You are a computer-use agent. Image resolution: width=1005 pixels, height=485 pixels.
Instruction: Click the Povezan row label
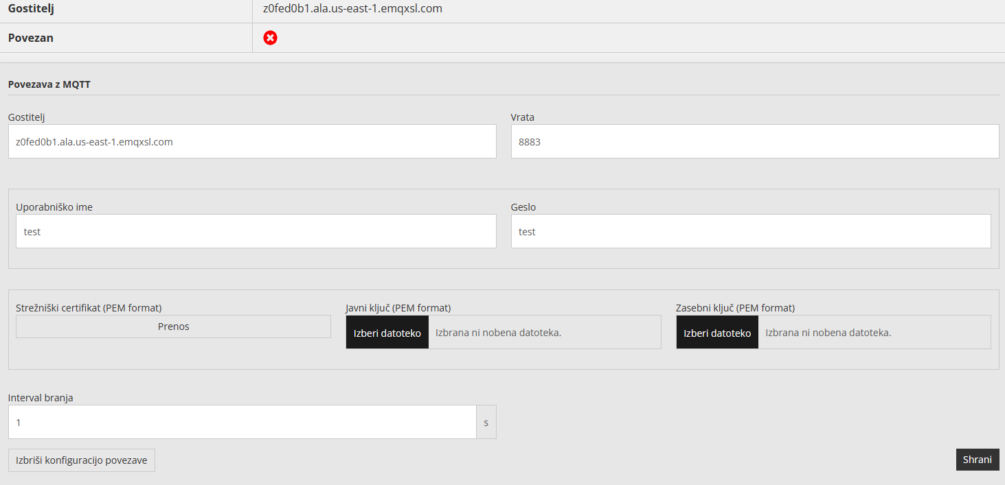(31, 38)
